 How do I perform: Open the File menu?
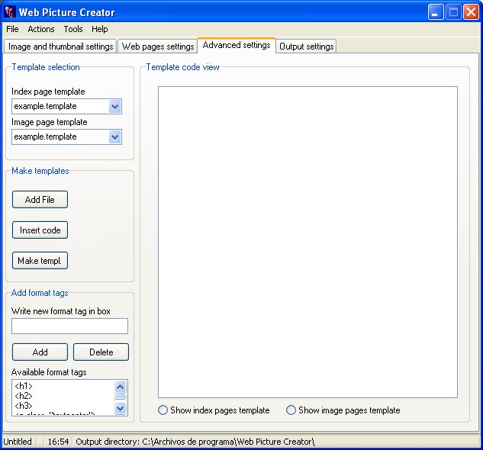coord(13,29)
